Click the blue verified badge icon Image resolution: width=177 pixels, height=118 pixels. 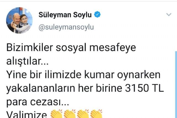click(x=97, y=14)
